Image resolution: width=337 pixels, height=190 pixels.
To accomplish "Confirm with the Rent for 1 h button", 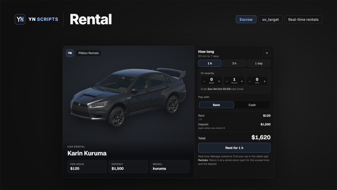I will coord(234,148).
